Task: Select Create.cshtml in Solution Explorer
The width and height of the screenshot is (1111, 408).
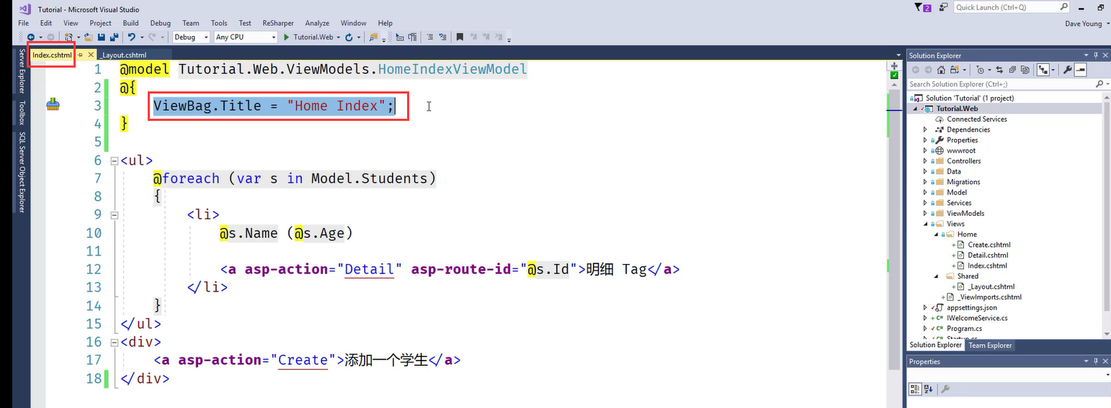Action: [x=988, y=245]
